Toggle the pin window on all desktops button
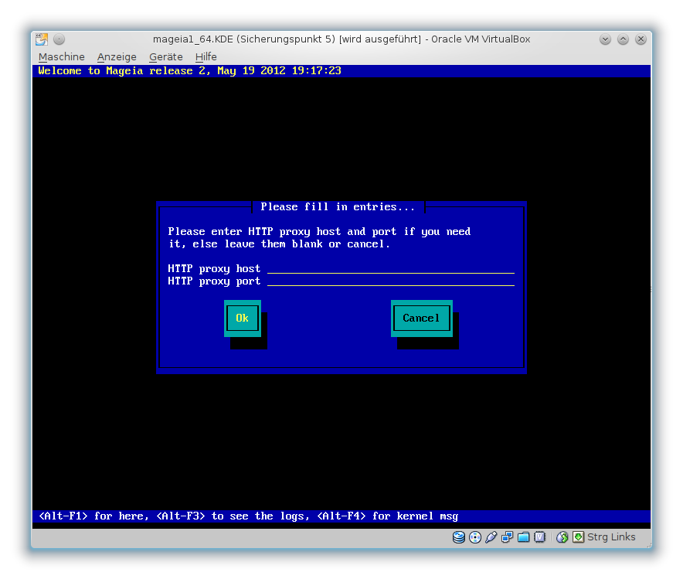Viewport: 683px width, 579px height. [x=59, y=39]
